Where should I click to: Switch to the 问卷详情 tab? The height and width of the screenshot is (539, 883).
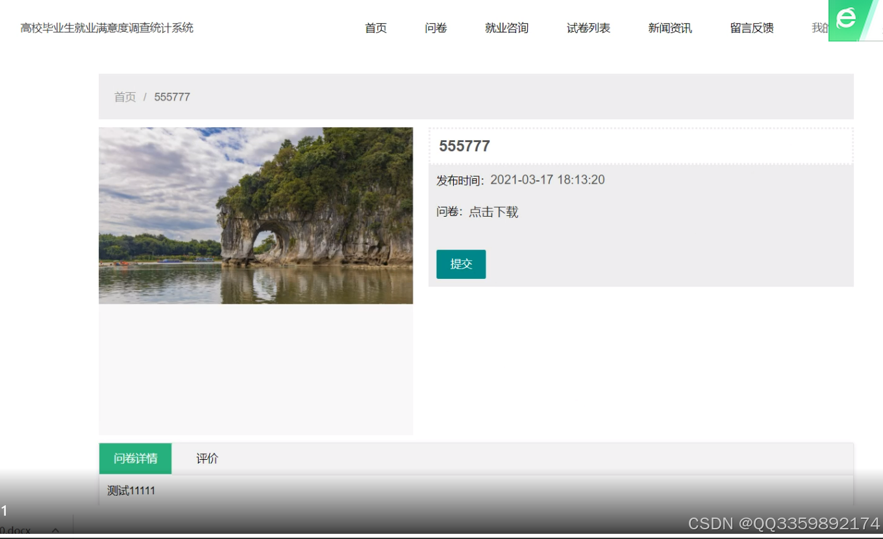tap(135, 459)
